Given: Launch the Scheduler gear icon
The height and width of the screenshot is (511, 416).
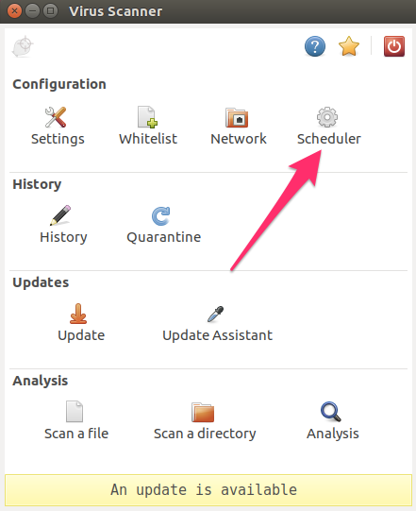Looking at the screenshot, I should click(327, 117).
